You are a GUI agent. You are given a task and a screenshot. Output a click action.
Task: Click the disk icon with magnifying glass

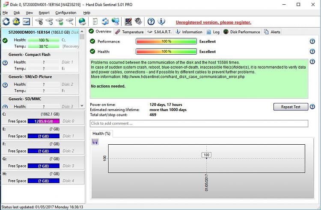(x=70, y=21)
